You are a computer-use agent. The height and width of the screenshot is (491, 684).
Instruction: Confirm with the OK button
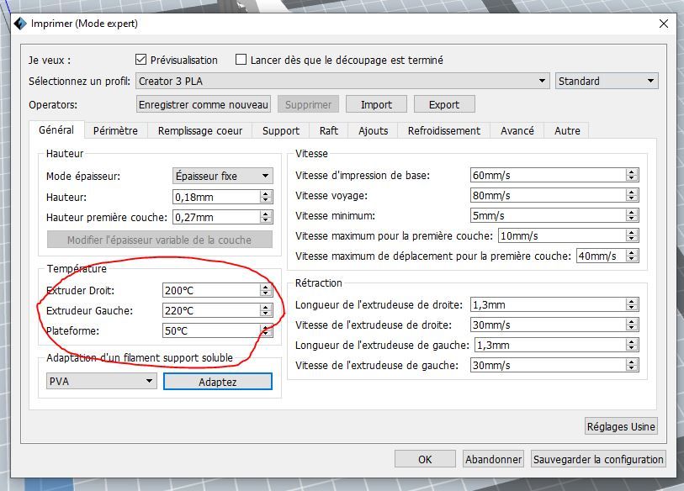425,459
